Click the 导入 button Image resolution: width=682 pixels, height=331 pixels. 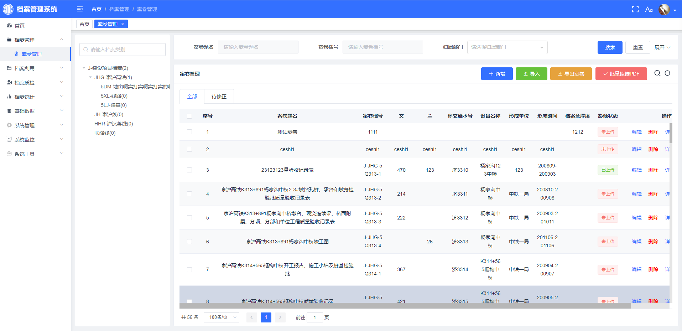click(531, 74)
